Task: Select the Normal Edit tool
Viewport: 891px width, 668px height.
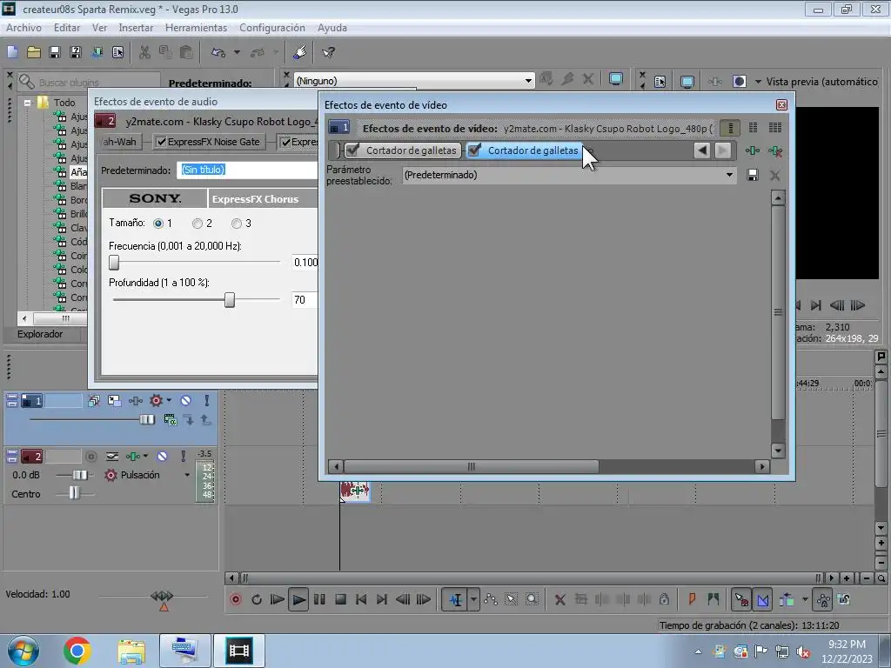Action: point(455,599)
